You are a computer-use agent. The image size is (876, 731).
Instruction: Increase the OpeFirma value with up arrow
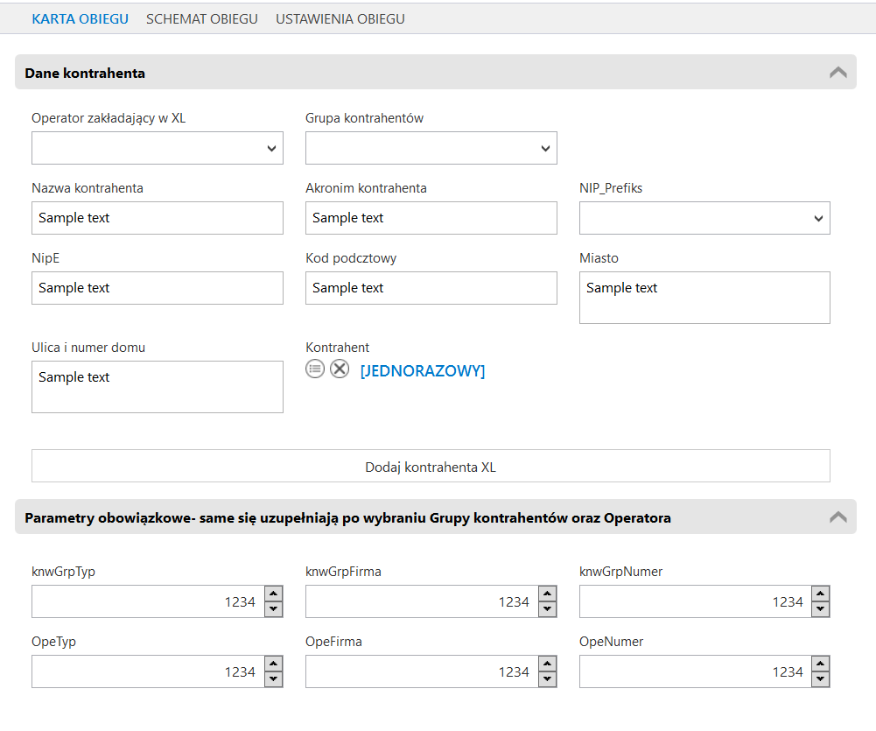(547, 664)
